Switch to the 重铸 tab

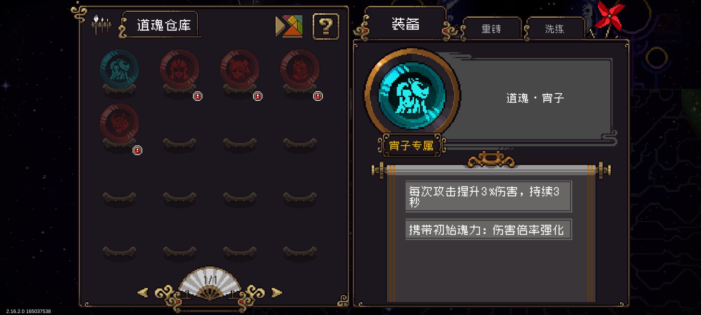coord(491,29)
